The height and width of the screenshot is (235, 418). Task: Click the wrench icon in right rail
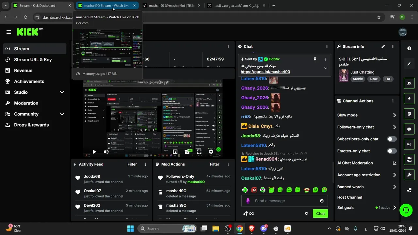409,175
